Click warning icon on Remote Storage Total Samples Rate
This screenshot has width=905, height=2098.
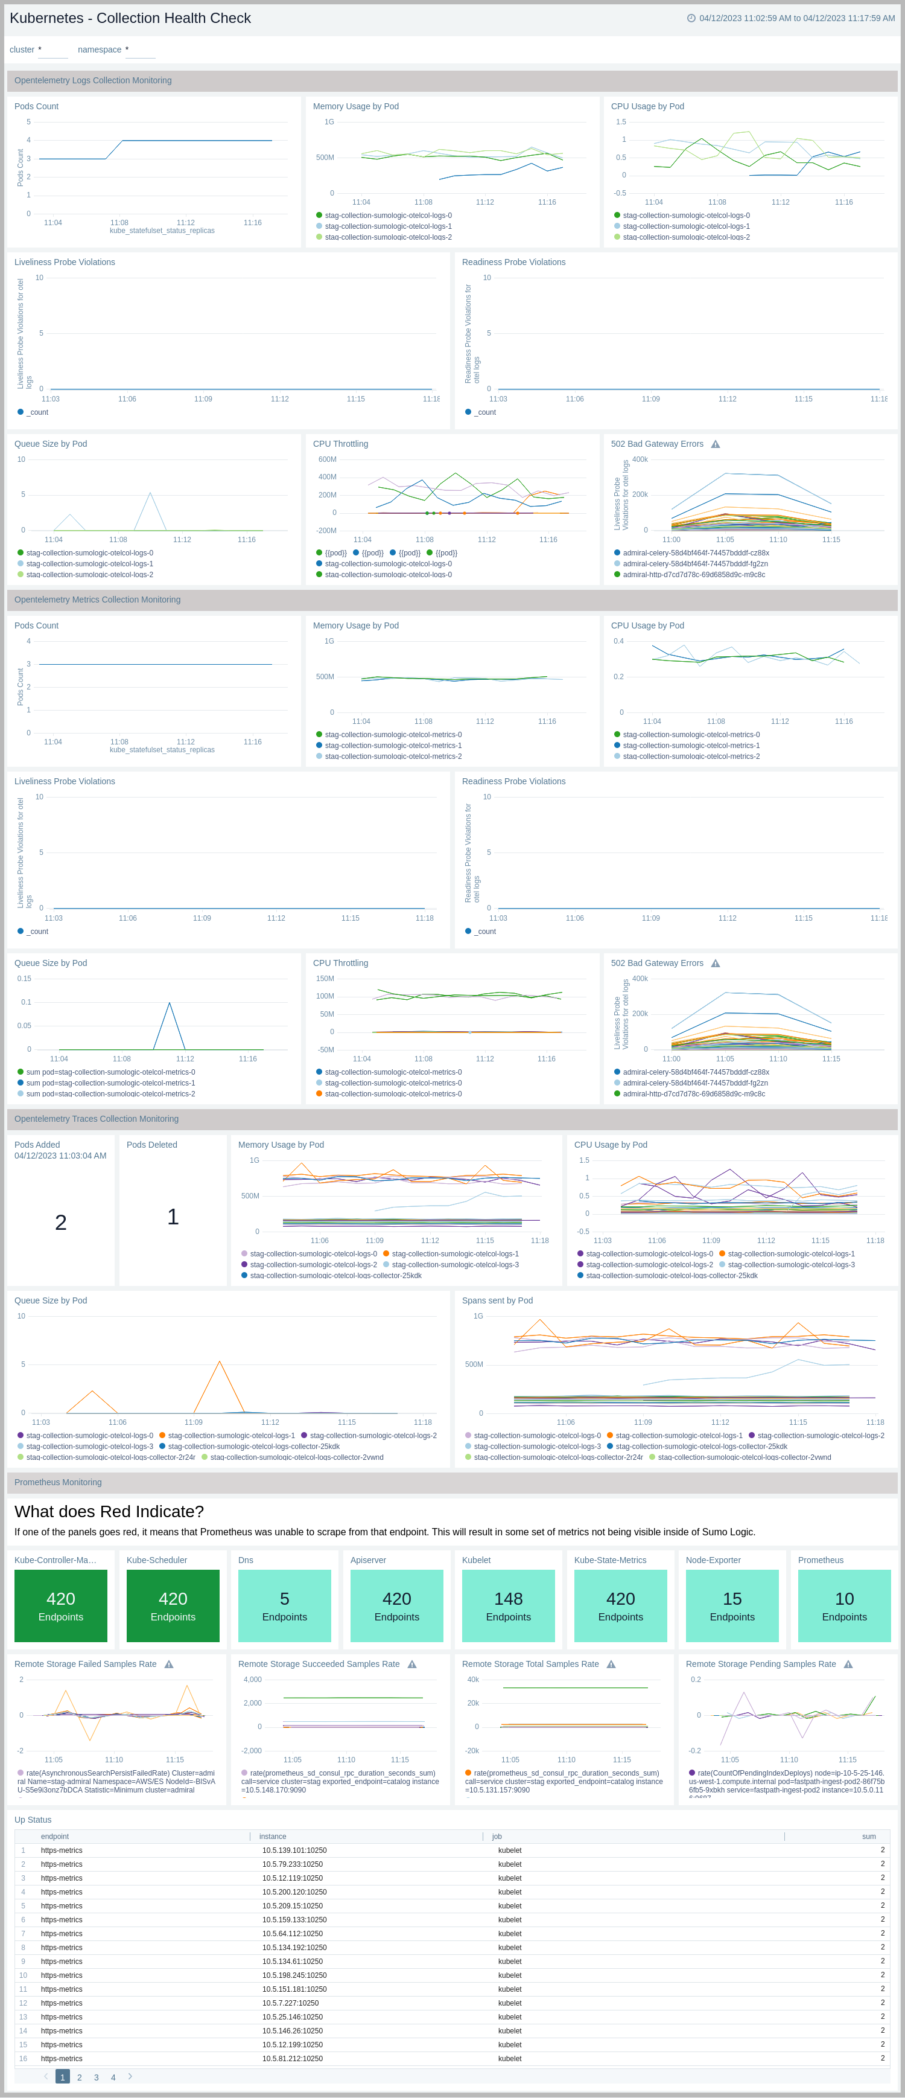pyautogui.click(x=611, y=1665)
